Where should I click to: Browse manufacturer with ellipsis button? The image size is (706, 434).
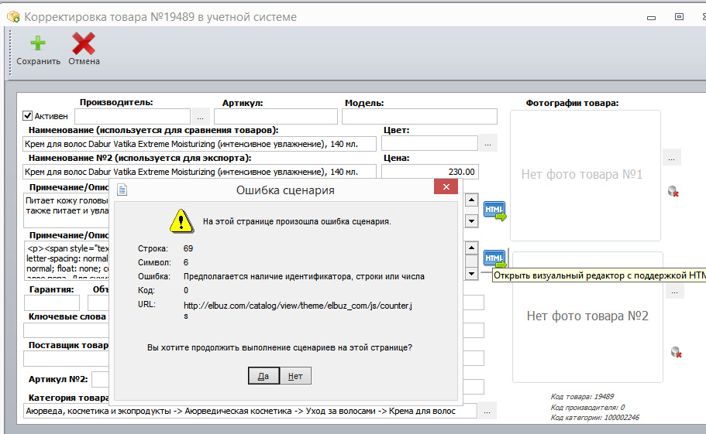[x=201, y=117]
